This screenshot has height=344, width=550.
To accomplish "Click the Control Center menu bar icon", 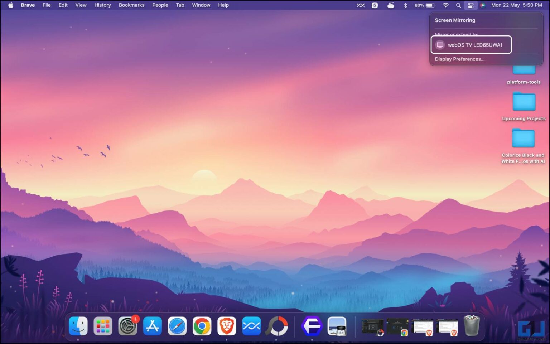I will click(x=471, y=5).
